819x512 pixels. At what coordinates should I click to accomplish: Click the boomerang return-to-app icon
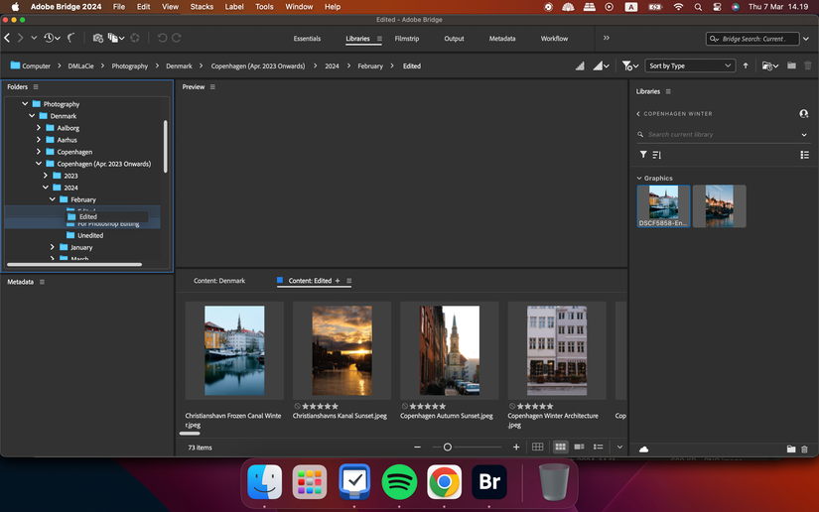point(71,38)
